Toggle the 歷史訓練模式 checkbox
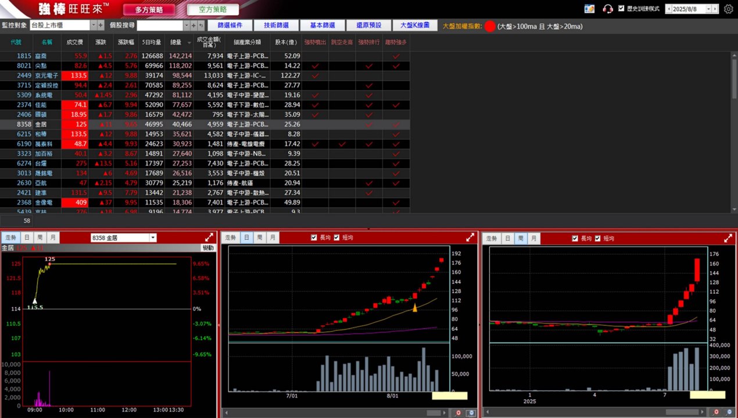The width and height of the screenshot is (738, 418). [621, 9]
